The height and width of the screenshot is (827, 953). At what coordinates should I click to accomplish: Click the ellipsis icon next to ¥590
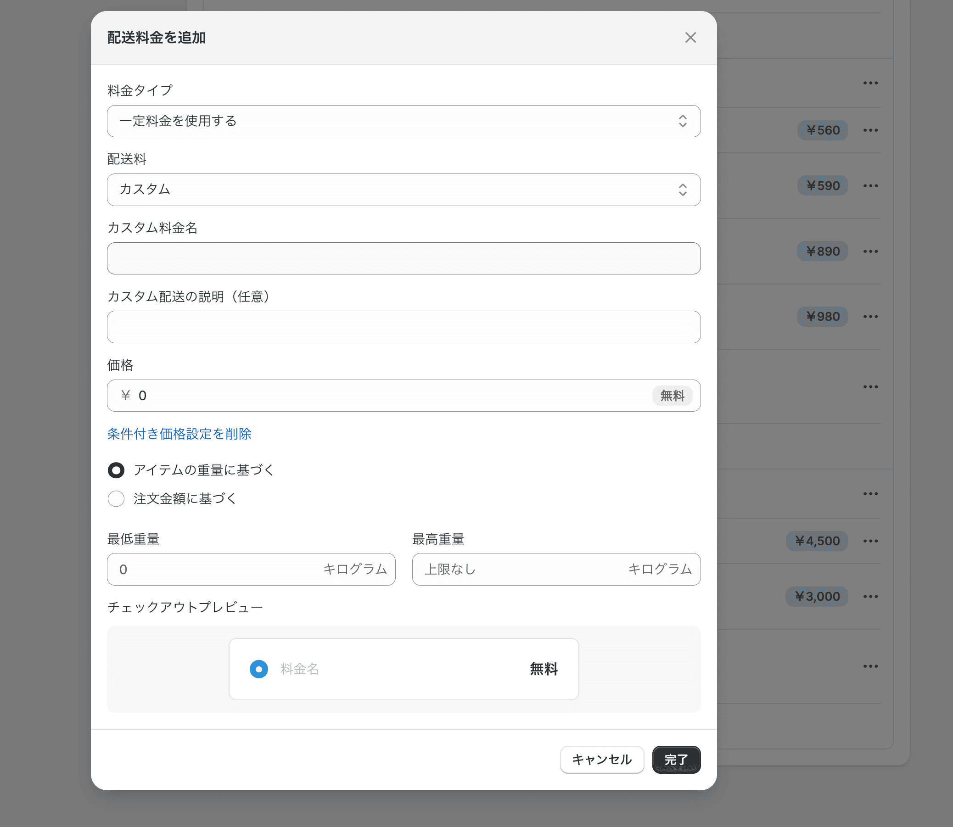click(870, 185)
